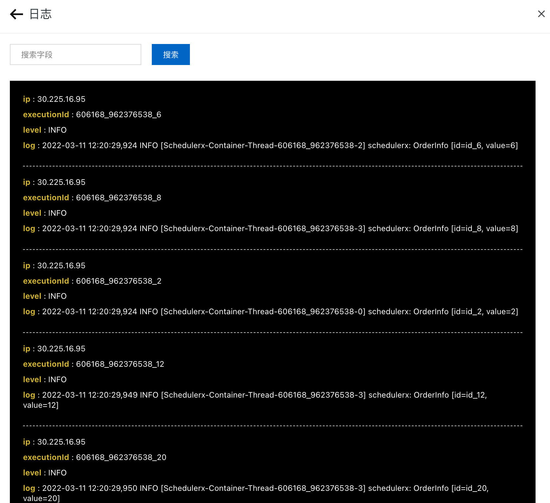Select the executionId label 606168_962376538_6
Screen dimensions: 550x503
(118, 114)
